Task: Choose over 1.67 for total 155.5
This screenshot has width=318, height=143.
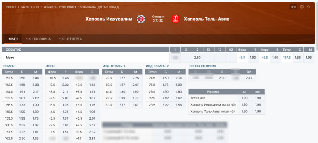Action: [22, 98]
